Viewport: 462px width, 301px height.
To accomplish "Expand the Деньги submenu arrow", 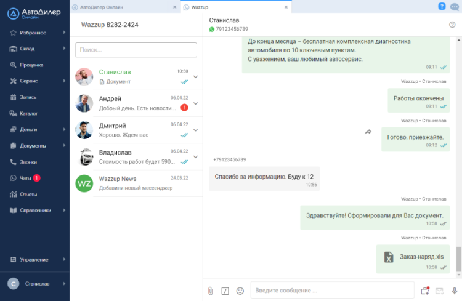I will 64,129.
